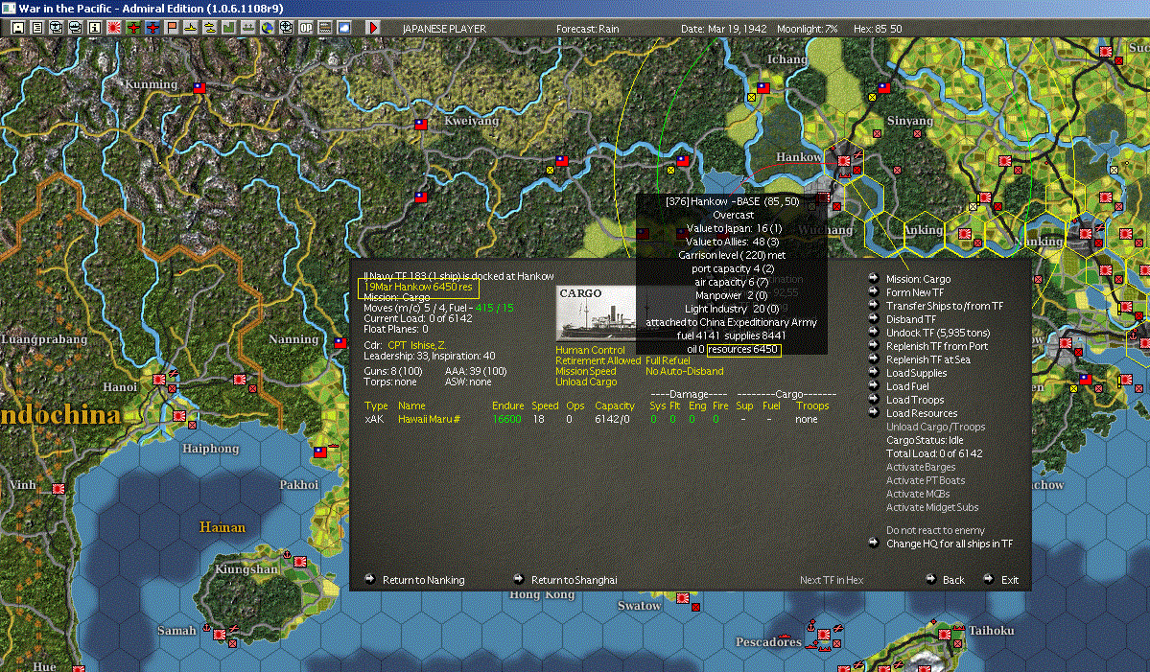This screenshot has height=672, width=1150.
Task: Click the Exit button
Action: 1010,580
